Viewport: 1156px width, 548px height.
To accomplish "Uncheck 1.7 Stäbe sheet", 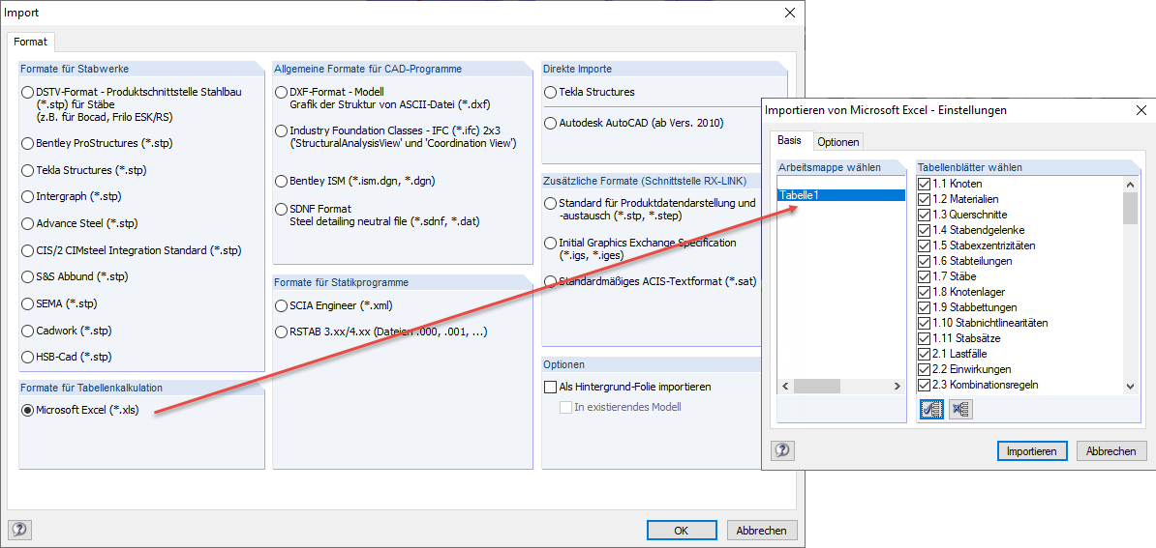I will tap(924, 276).
